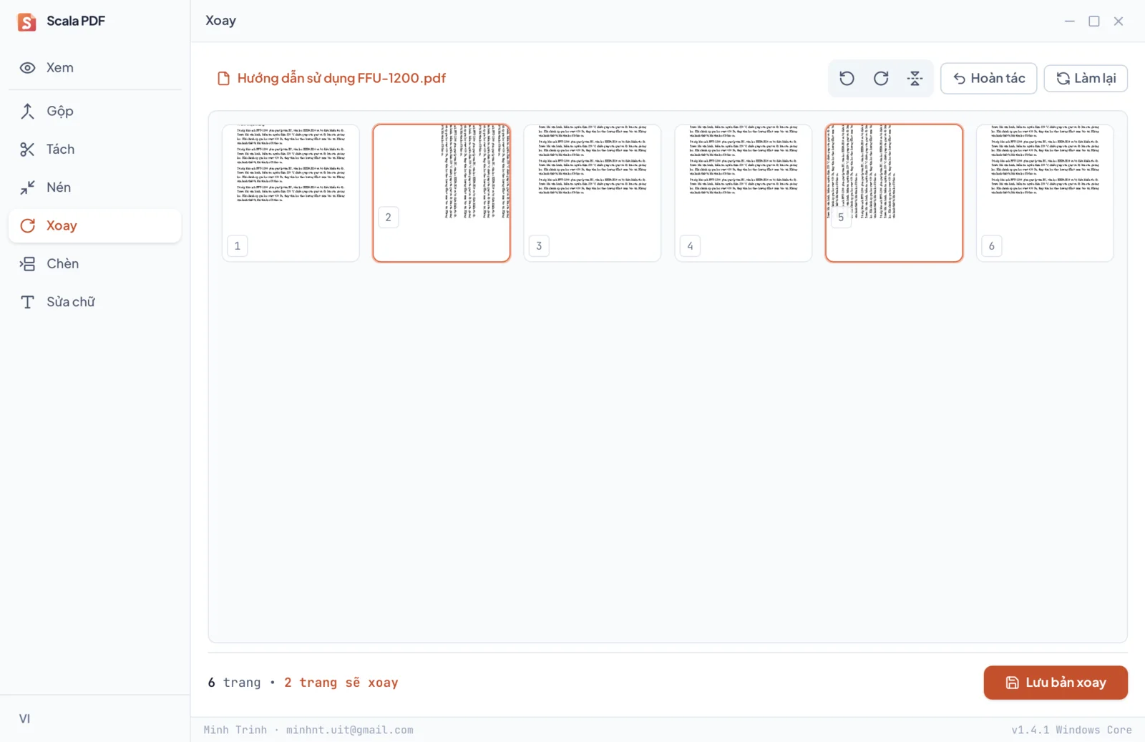The width and height of the screenshot is (1145, 742).
Task: Save with Lưu bản xoay button
Action: pos(1056,683)
